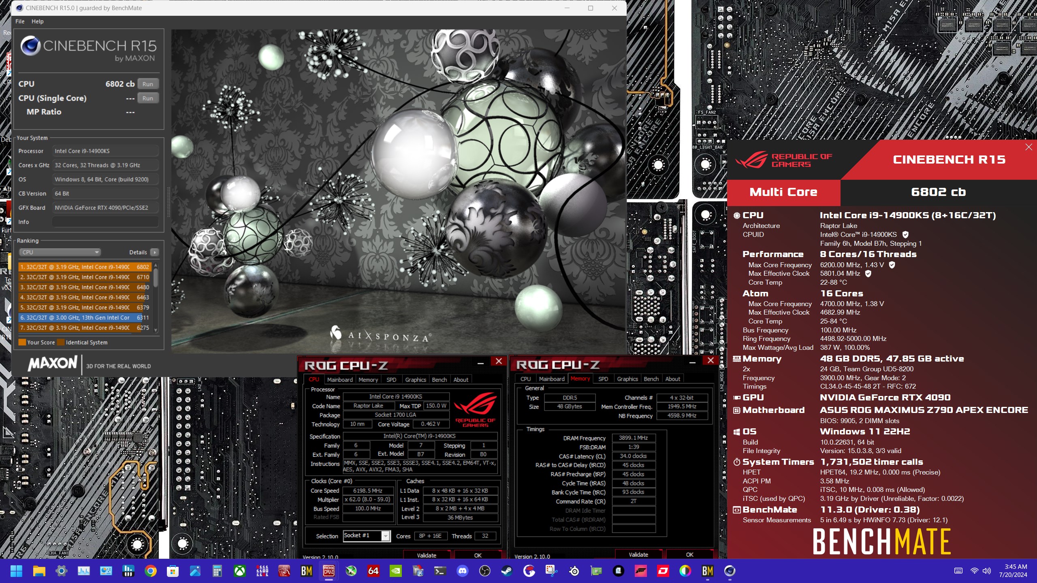Click OK in right CPU-Z window
The image size is (1037, 583).
689,555
